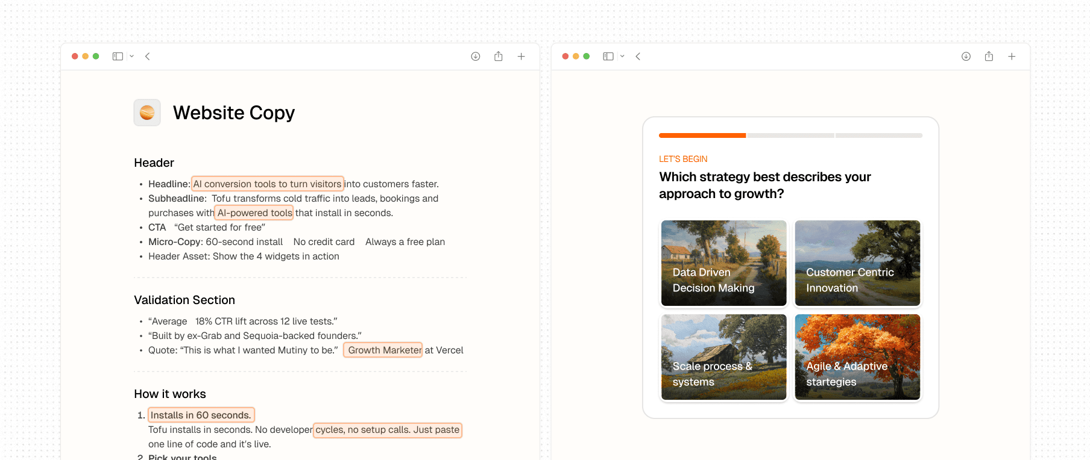
Task: Select Data Driven Decision Making card
Action: click(x=724, y=263)
